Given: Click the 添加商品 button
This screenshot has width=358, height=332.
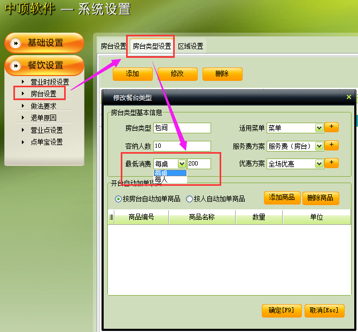Looking at the screenshot, I should (282, 198).
